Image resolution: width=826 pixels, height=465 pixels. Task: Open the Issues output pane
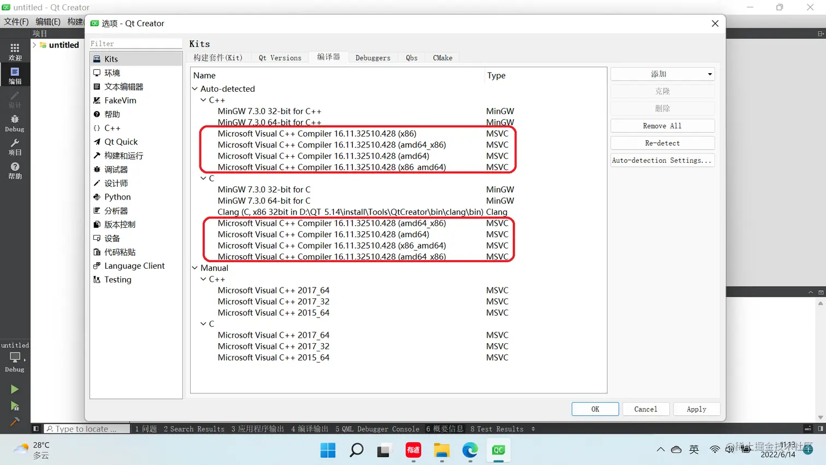pos(146,429)
